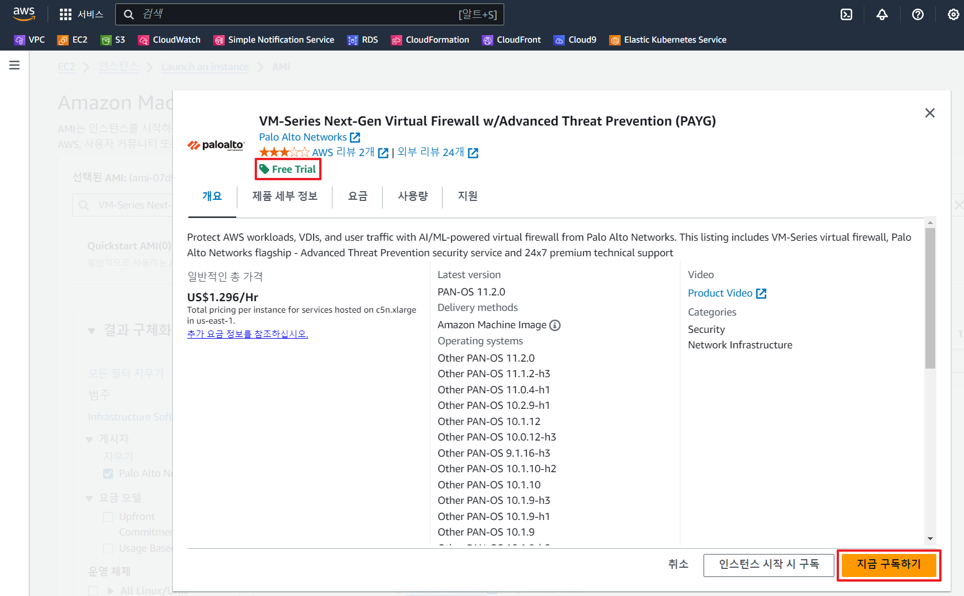Viewport: 964px width, 596px height.
Task: Open the CloudShell terminal icon
Action: tap(846, 14)
